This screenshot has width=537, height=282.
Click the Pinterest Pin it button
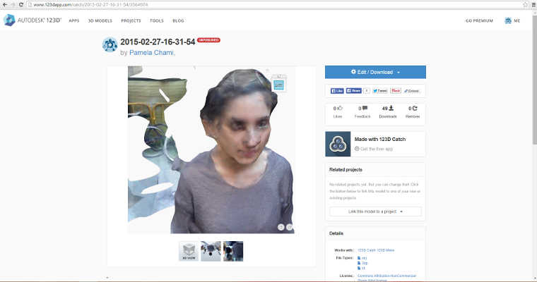coord(396,91)
